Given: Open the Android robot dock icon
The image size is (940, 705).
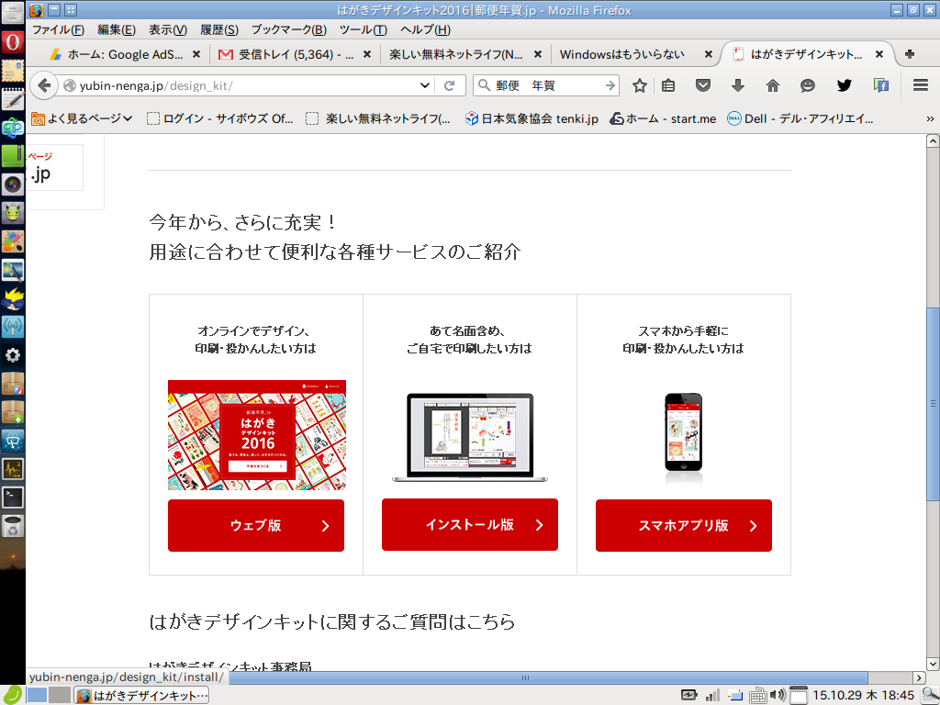Looking at the screenshot, I should pyautogui.click(x=13, y=213).
